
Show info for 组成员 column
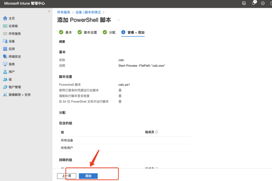pyautogui.click(x=157, y=132)
